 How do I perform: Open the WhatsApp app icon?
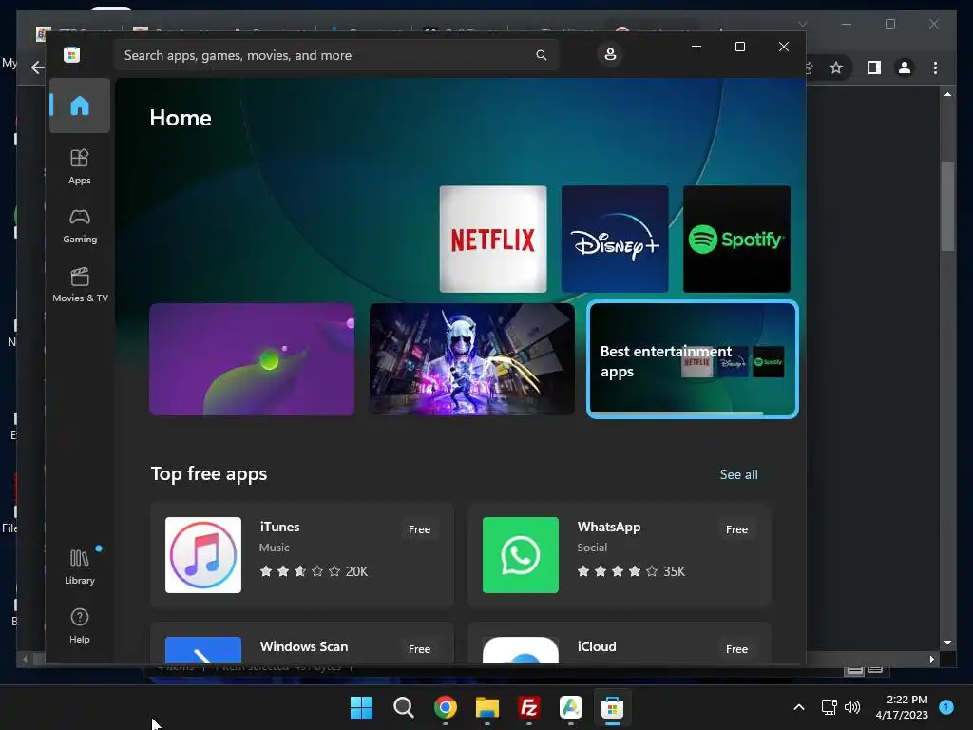pos(521,555)
